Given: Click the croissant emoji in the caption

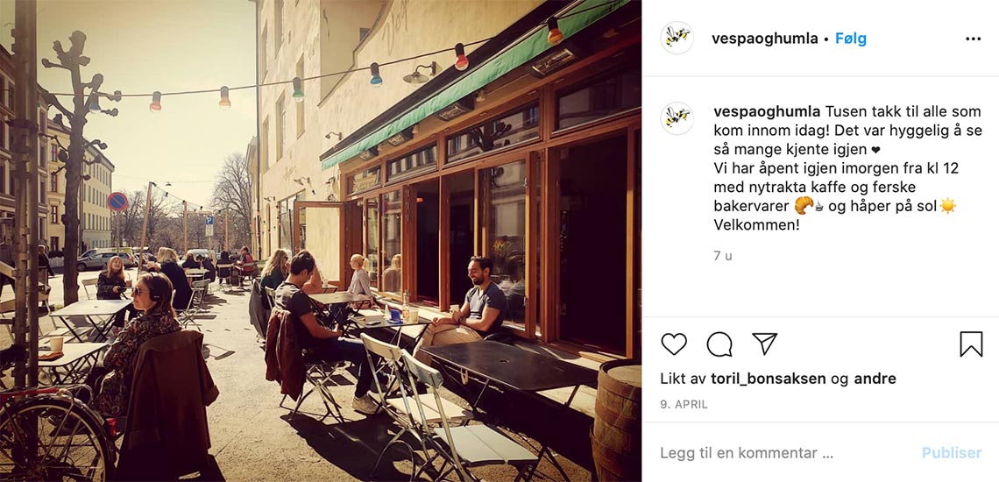Looking at the screenshot, I should point(804,206).
